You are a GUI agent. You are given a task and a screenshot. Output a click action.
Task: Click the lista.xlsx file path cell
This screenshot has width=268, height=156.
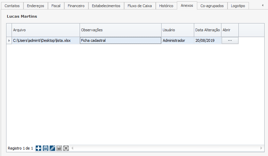[x=46, y=40]
